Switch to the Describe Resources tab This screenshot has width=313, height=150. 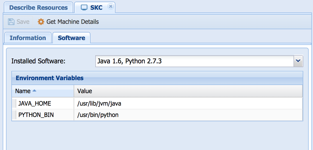(x=38, y=7)
